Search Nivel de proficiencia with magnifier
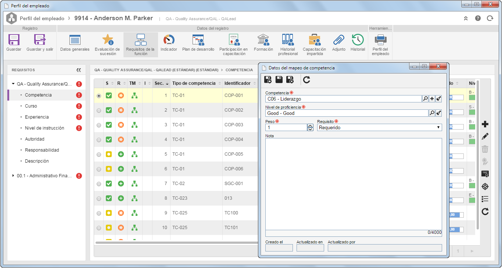This screenshot has width=502, height=268. coord(432,113)
